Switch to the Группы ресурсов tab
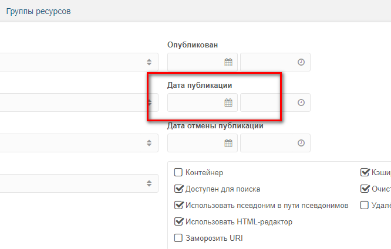The height and width of the screenshot is (249, 391). click(x=39, y=11)
